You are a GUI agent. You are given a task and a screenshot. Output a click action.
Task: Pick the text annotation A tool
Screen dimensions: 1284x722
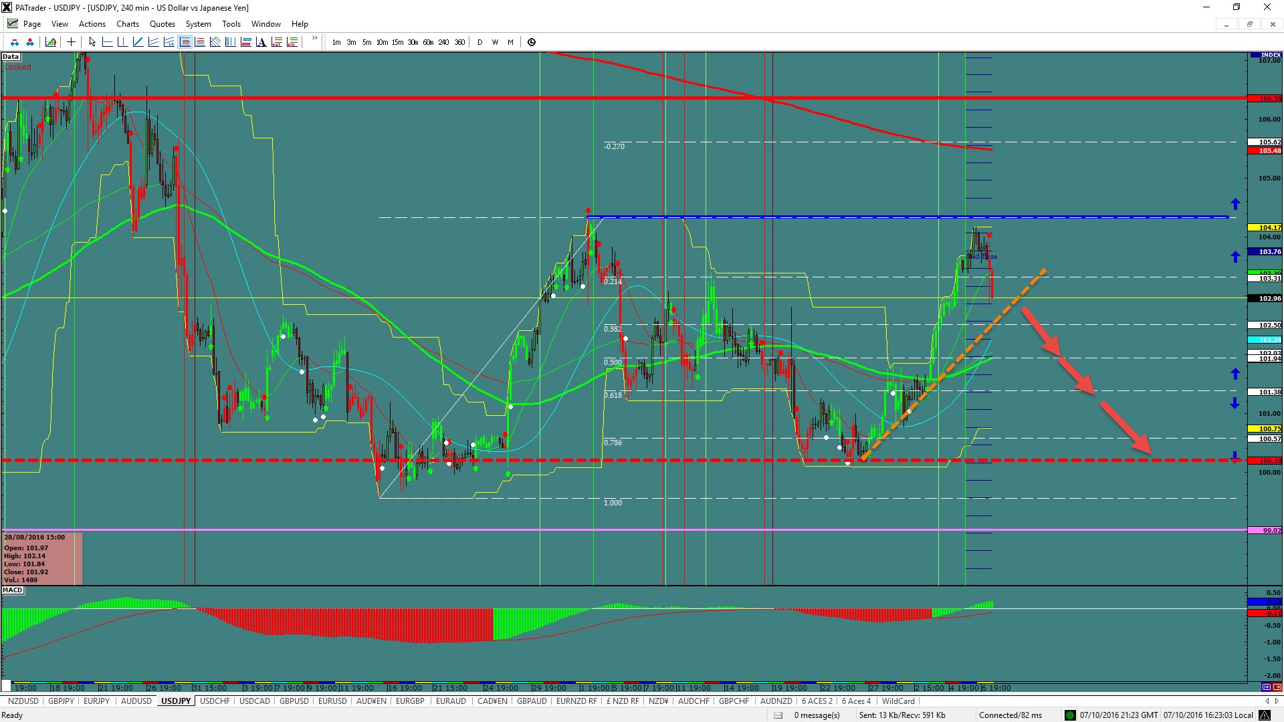[261, 42]
